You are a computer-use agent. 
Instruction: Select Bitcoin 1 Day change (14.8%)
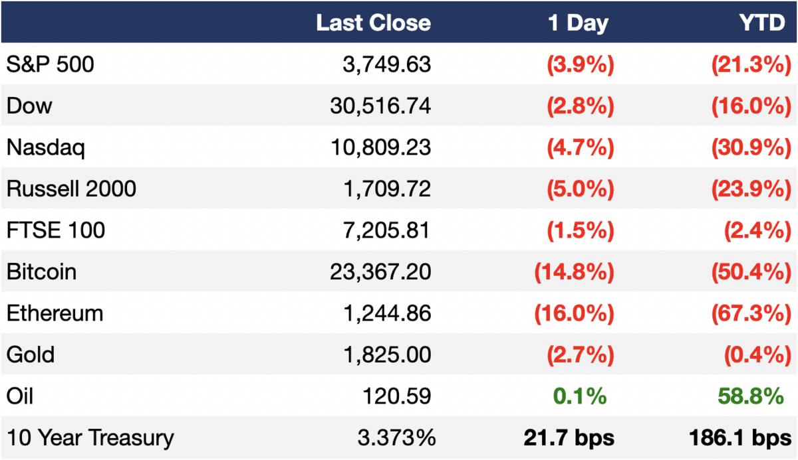(x=573, y=272)
